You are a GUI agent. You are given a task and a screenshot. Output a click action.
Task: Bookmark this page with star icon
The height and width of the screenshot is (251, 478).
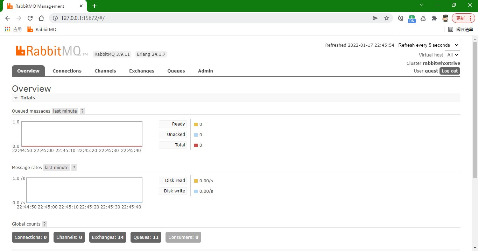[387, 18]
